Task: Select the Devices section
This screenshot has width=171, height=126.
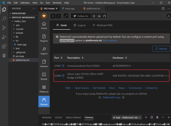Action: tap(44, 101)
